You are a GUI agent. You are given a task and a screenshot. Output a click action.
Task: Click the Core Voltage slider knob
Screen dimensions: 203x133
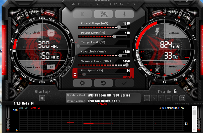coord(119,27)
